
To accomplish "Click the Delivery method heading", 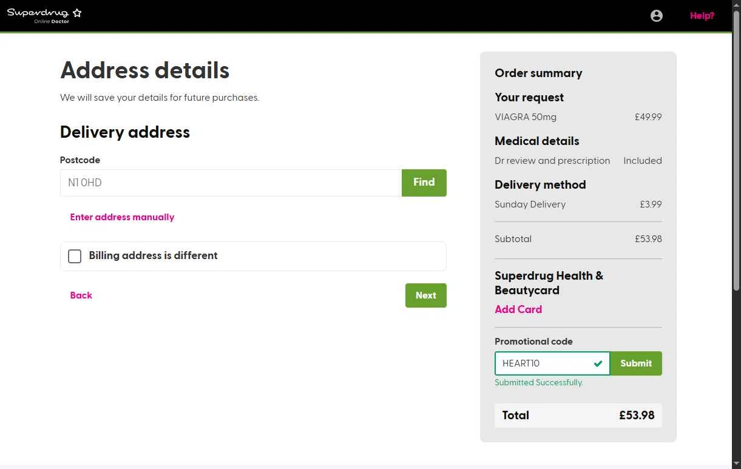I will click(540, 185).
